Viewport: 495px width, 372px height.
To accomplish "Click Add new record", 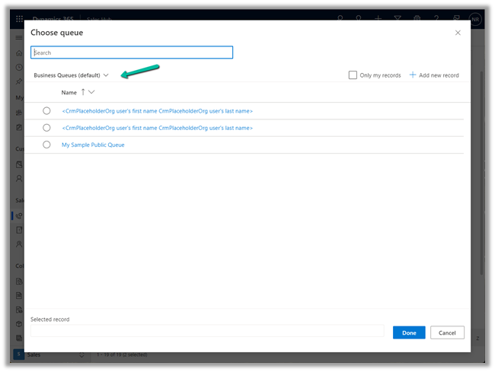I will 434,75.
